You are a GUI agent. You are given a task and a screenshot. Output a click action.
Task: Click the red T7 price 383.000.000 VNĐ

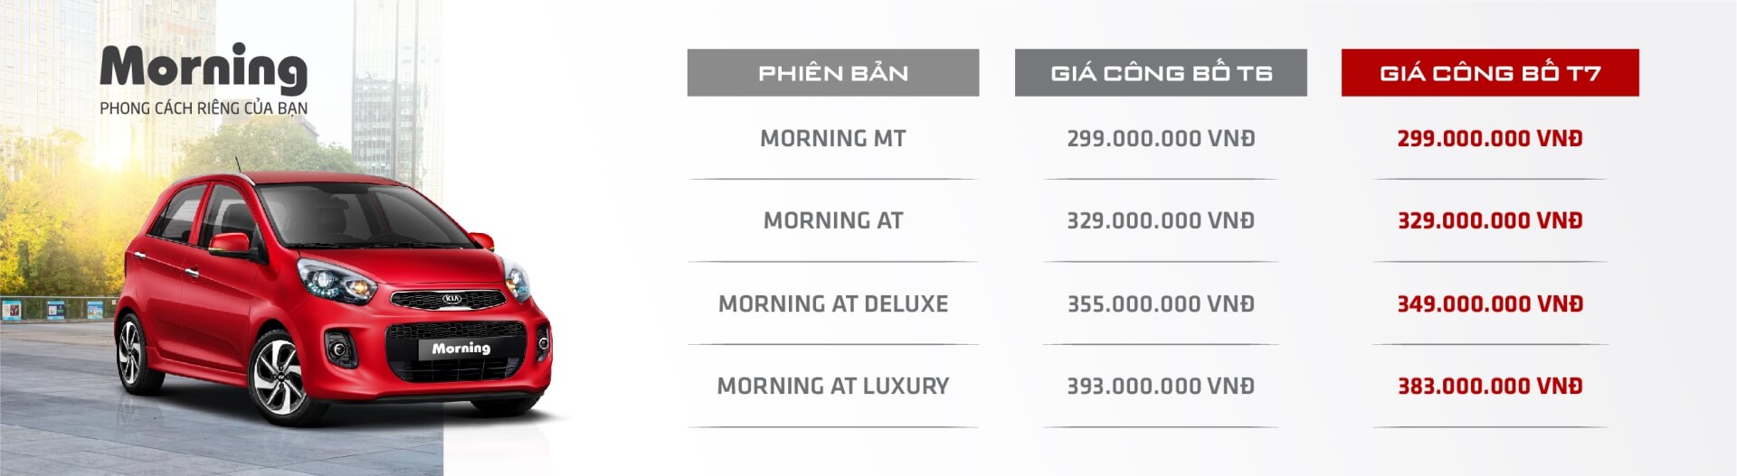pyautogui.click(x=1490, y=386)
